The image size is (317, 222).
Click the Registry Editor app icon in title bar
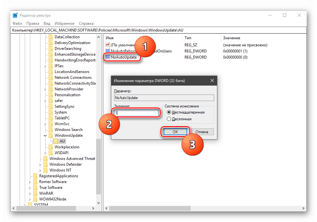[x=15, y=15]
